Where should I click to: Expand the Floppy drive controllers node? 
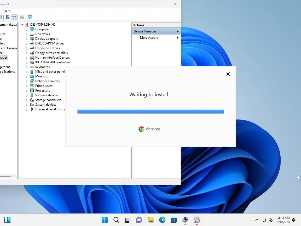pos(27,53)
